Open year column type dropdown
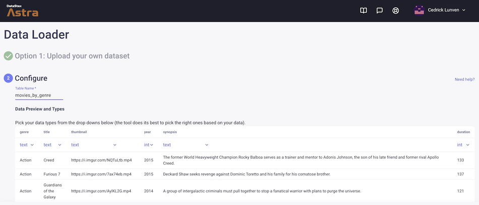479x205 pixels. (x=149, y=145)
